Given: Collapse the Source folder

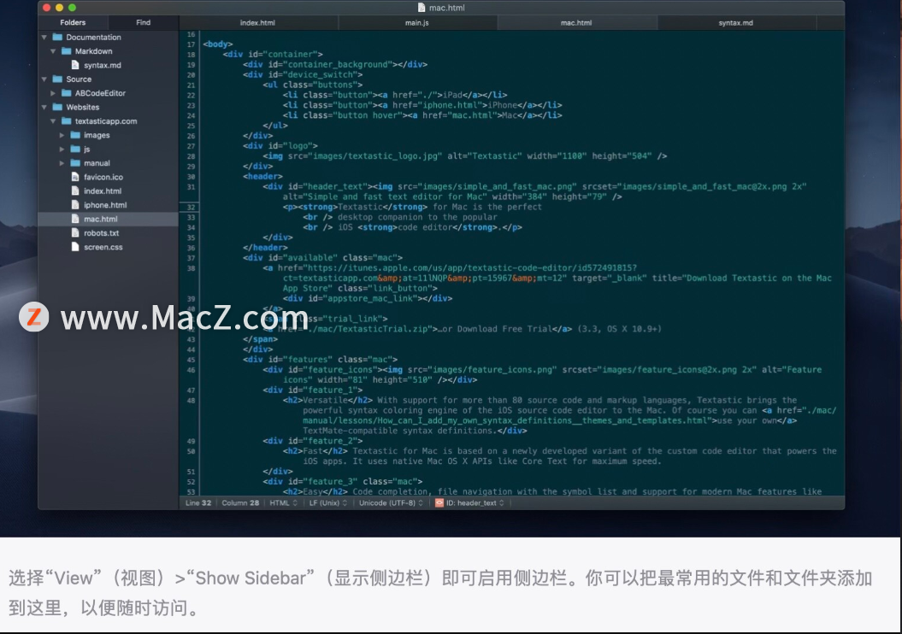Looking at the screenshot, I should 44,79.
